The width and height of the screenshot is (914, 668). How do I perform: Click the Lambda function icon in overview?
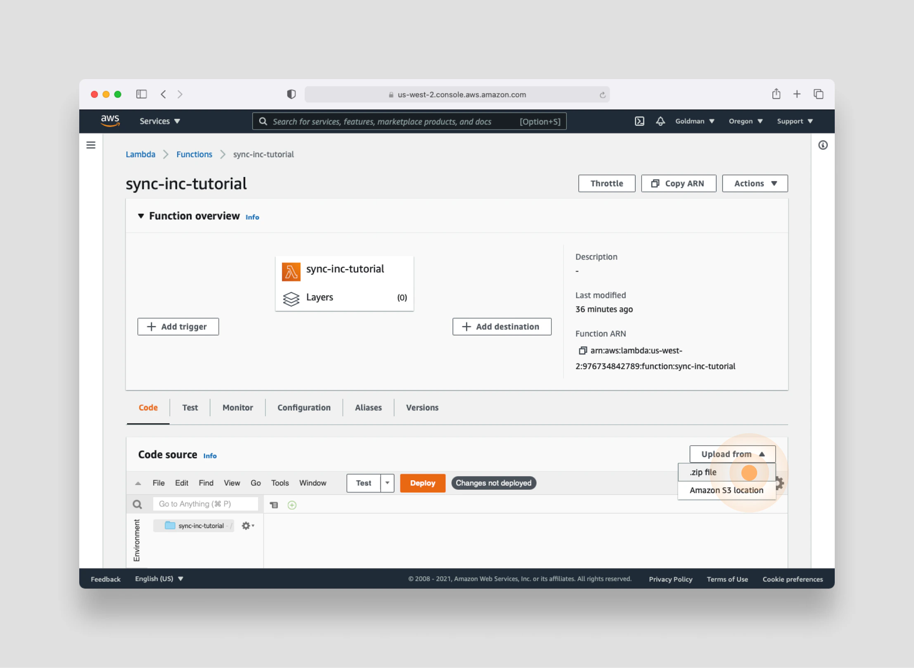click(291, 272)
